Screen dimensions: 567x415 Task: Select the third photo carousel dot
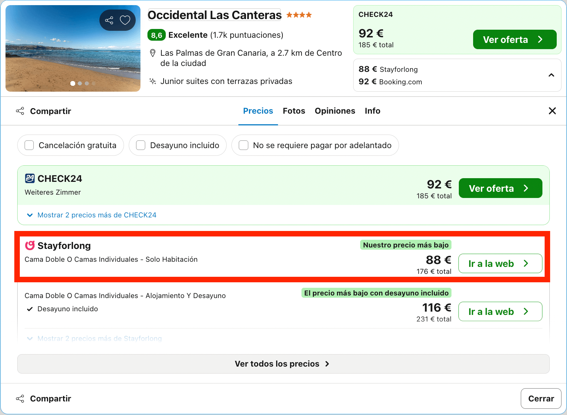pos(87,83)
